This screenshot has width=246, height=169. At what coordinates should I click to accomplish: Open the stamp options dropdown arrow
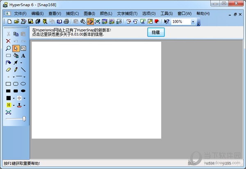point(25,106)
